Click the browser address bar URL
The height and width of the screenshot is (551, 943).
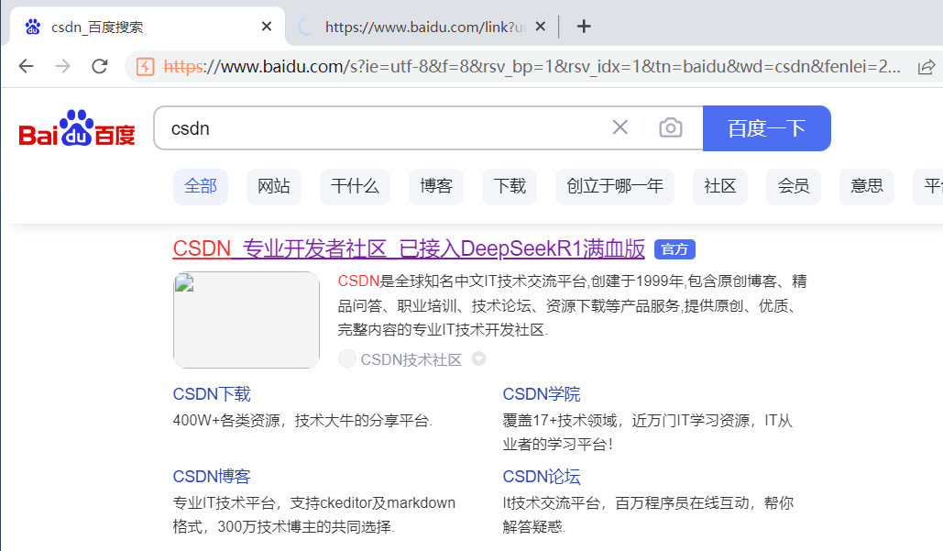[532, 66]
